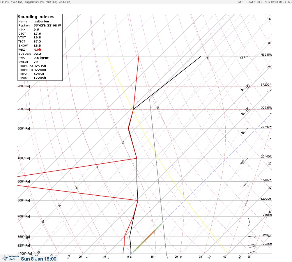292x262 pixels.
Task: Click the 250[hPa] pressure label
Action: click(x=24, y=109)
